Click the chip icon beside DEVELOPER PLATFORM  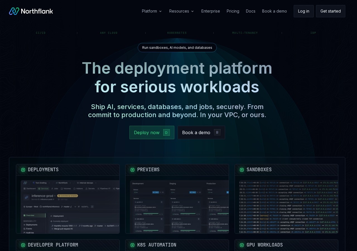tap(23, 245)
